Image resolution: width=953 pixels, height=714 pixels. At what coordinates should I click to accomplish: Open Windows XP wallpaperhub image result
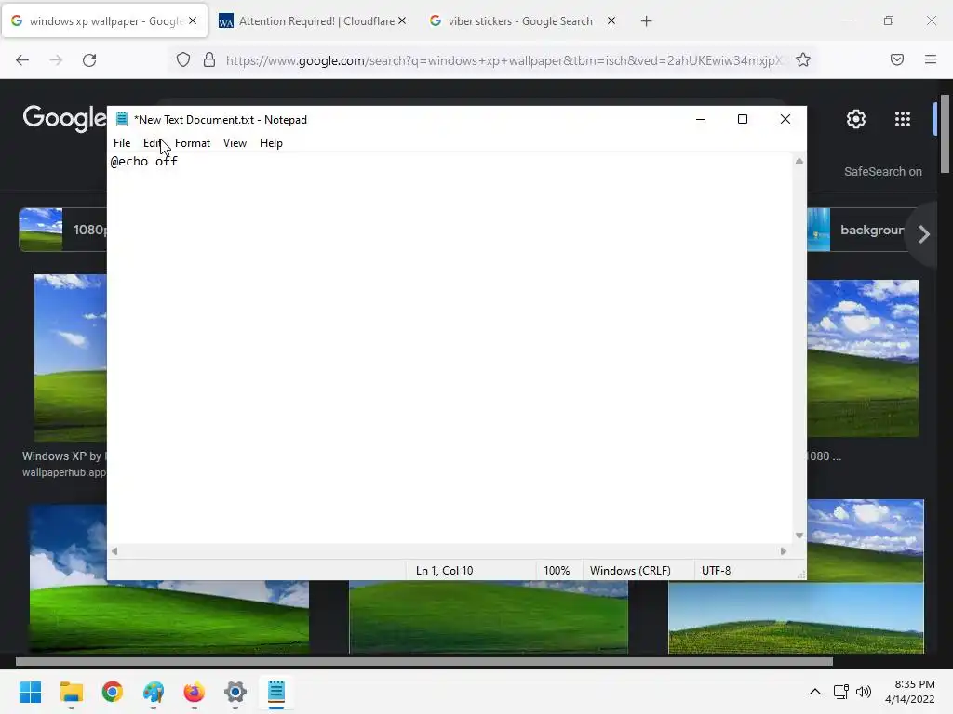point(71,358)
